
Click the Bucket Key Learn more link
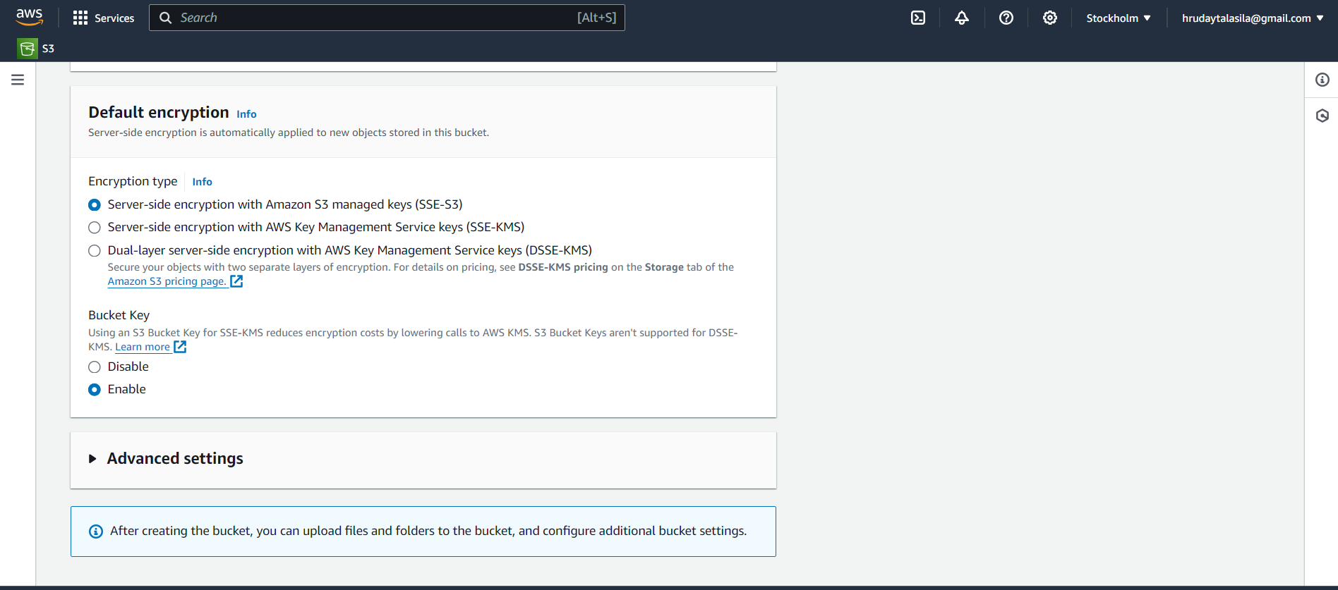pyautogui.click(x=143, y=347)
